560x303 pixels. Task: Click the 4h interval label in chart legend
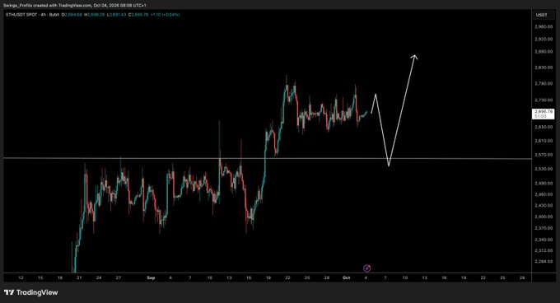(x=44, y=15)
